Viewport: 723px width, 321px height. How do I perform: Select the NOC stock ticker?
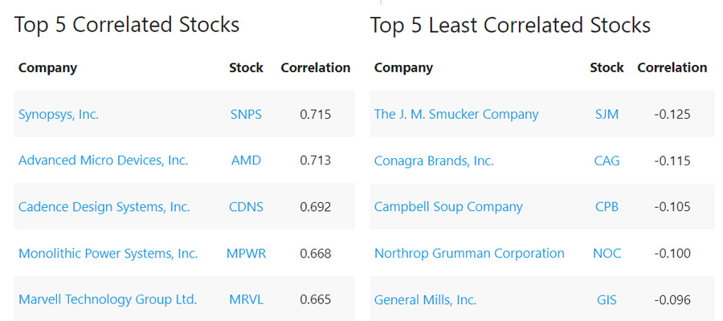pyautogui.click(x=607, y=254)
